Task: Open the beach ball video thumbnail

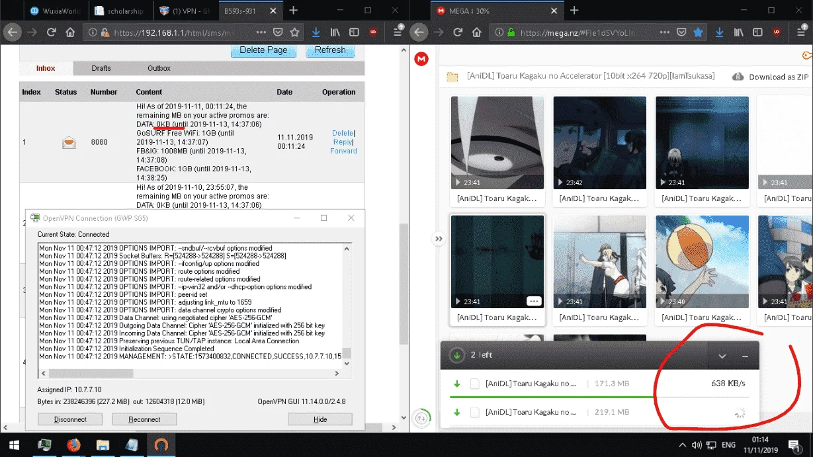Action: pos(702,261)
